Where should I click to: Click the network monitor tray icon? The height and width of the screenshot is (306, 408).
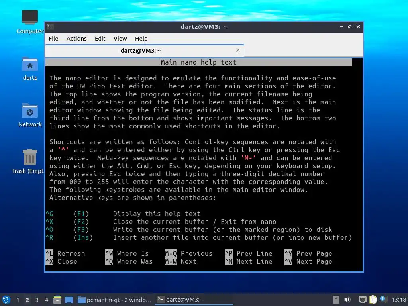362,300
